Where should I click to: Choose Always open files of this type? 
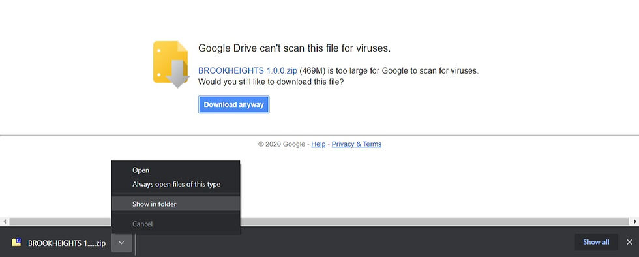click(x=175, y=184)
